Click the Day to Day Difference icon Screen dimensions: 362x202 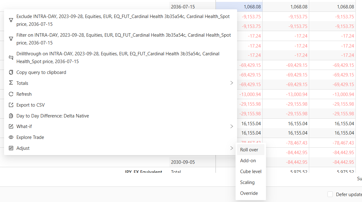click(11, 116)
